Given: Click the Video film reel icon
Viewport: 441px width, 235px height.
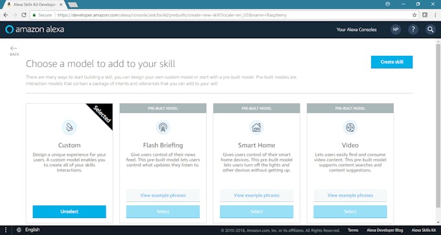Looking at the screenshot, I should pos(350,127).
